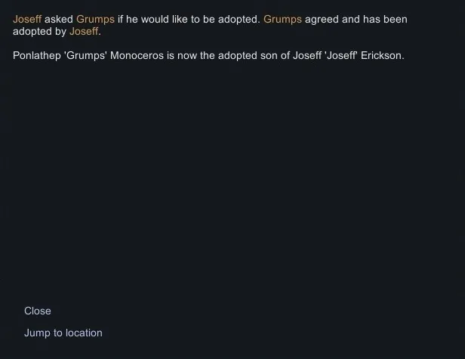Click the orange Joseff name starting the message
The width and height of the screenshot is (465, 359).
27,19
